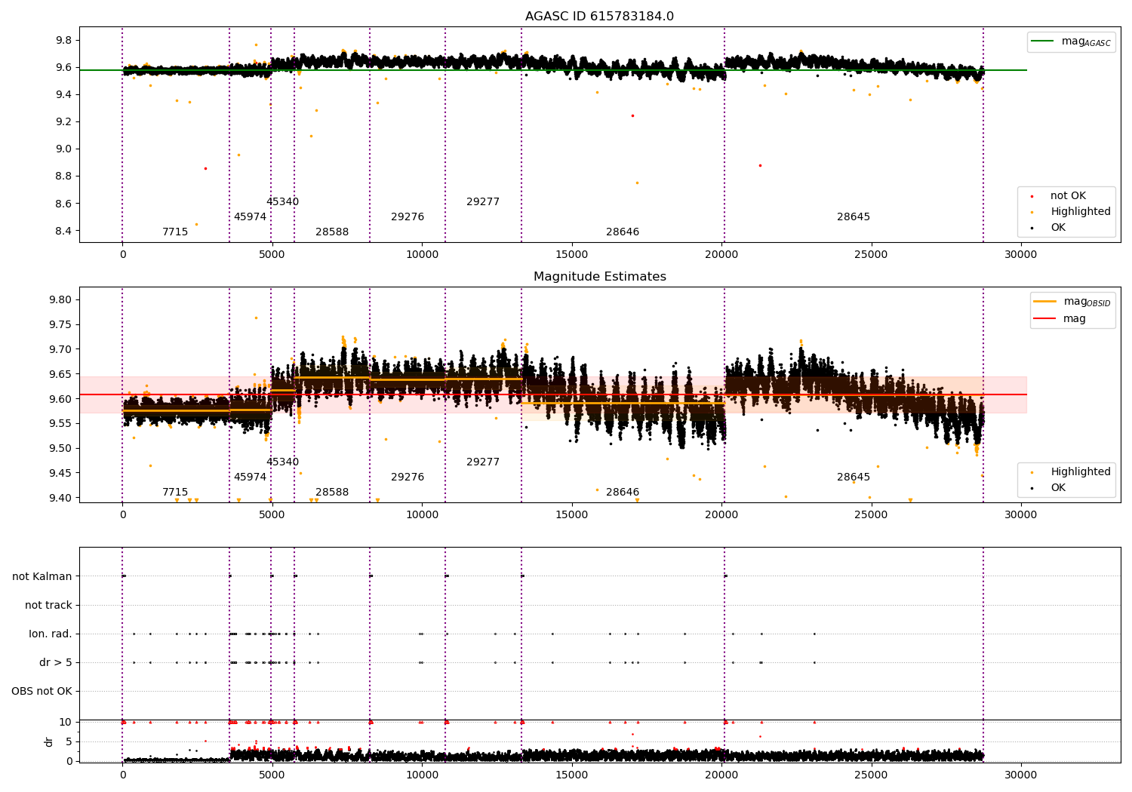Click OBSID label 28645 in top panel

pyautogui.click(x=854, y=217)
